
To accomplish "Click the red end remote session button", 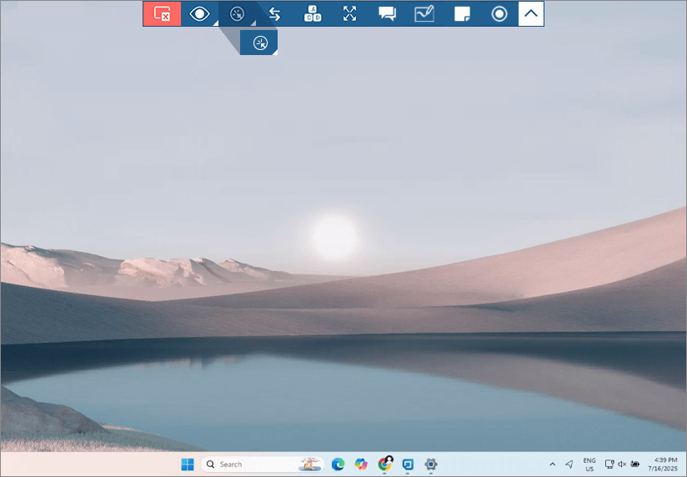I will click(x=162, y=14).
